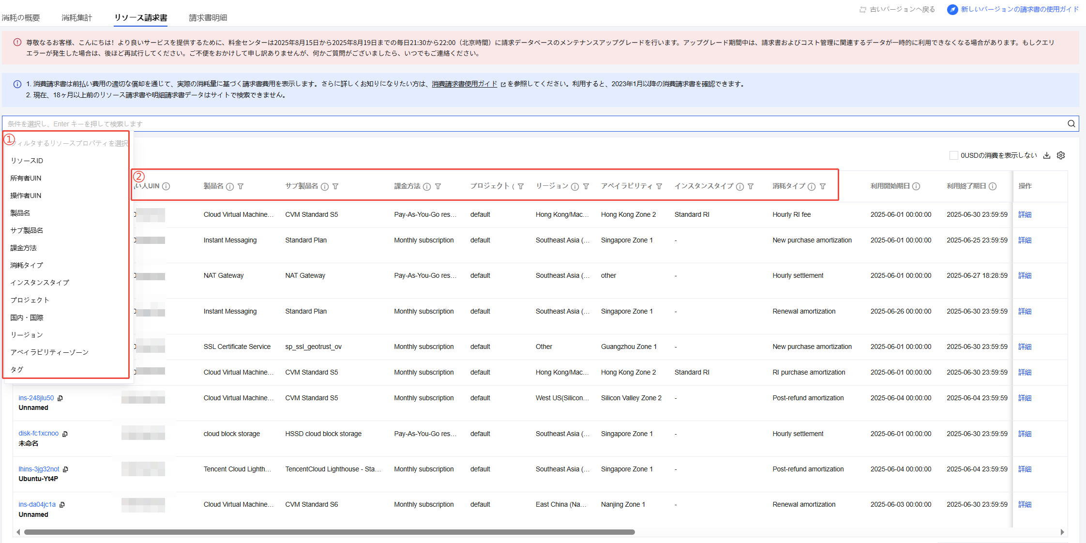Click the filter funnel icon for 消耗タイプ column
Screen dimensions: 1086x543
[823, 186]
